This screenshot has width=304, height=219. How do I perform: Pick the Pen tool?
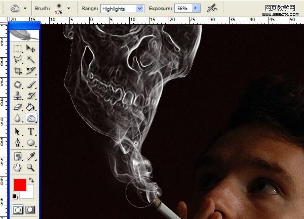tap(17, 143)
